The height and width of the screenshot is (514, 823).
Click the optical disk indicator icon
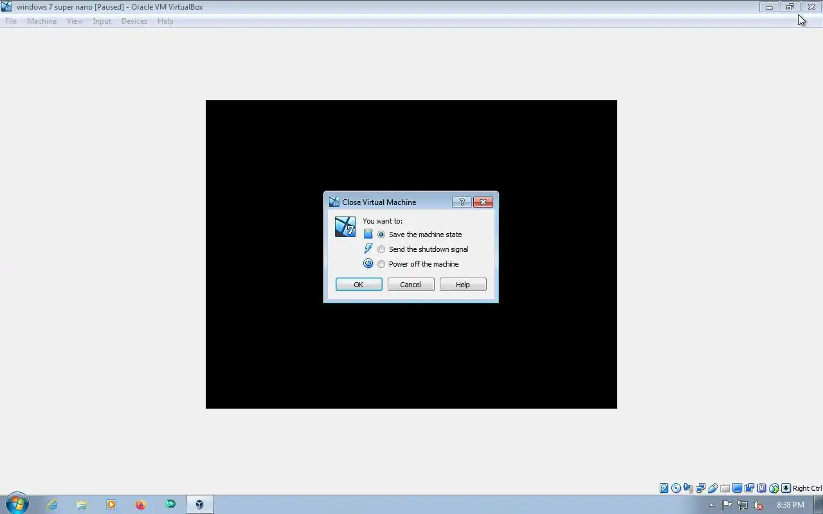coord(676,488)
